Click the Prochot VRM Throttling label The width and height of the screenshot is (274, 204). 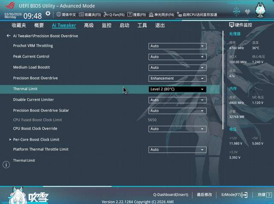click(x=33, y=46)
